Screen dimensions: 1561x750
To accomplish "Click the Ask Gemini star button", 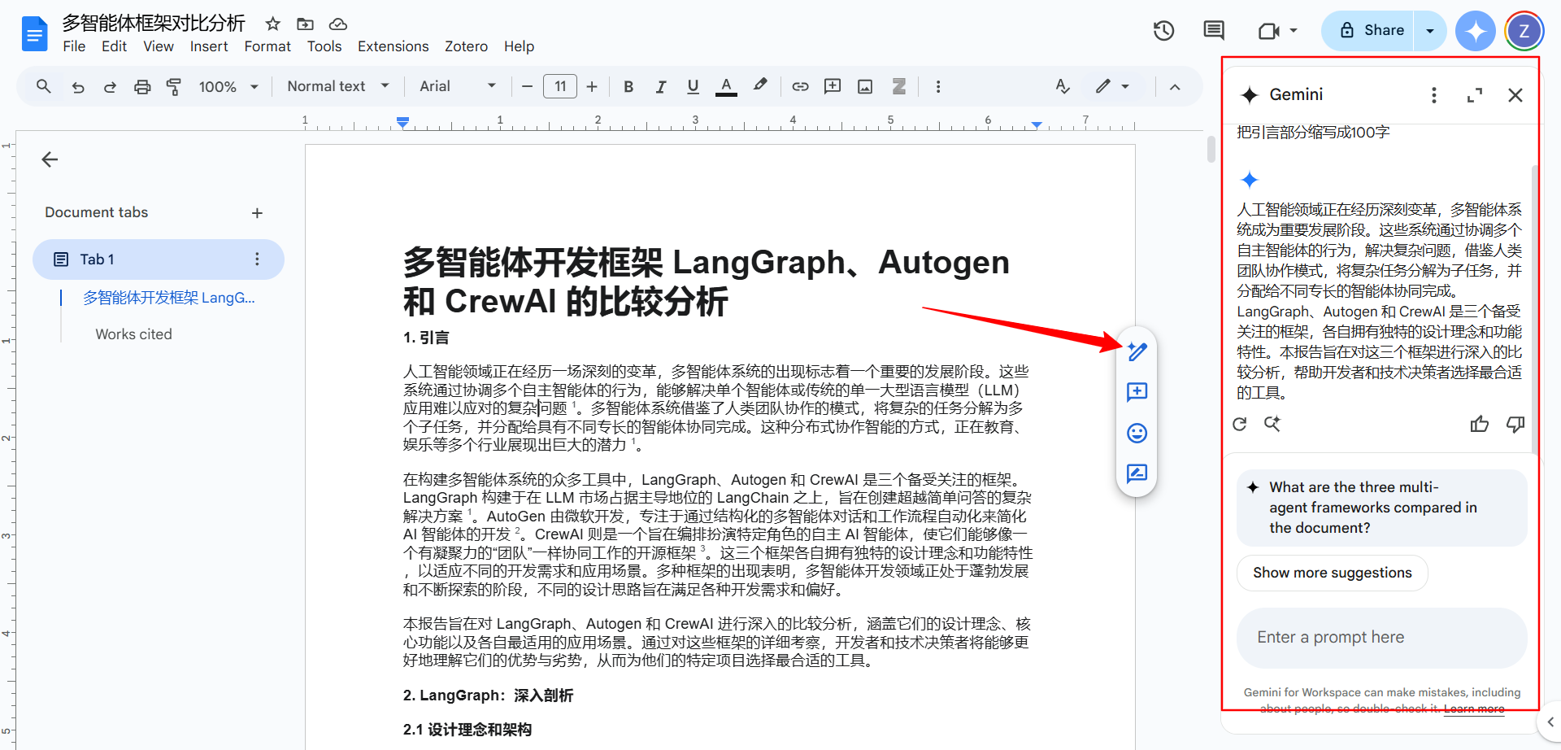I will click(x=1476, y=31).
